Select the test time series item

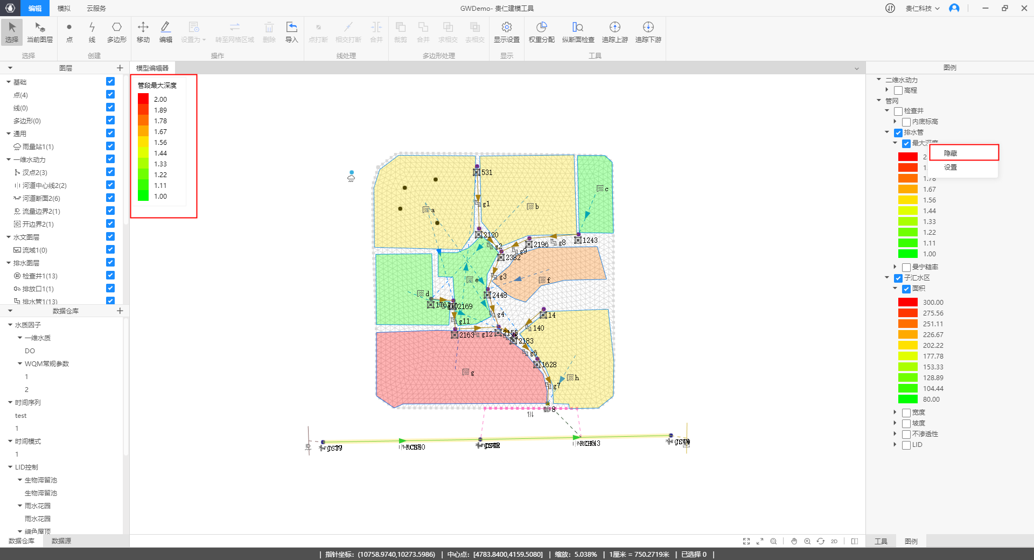tap(21, 416)
